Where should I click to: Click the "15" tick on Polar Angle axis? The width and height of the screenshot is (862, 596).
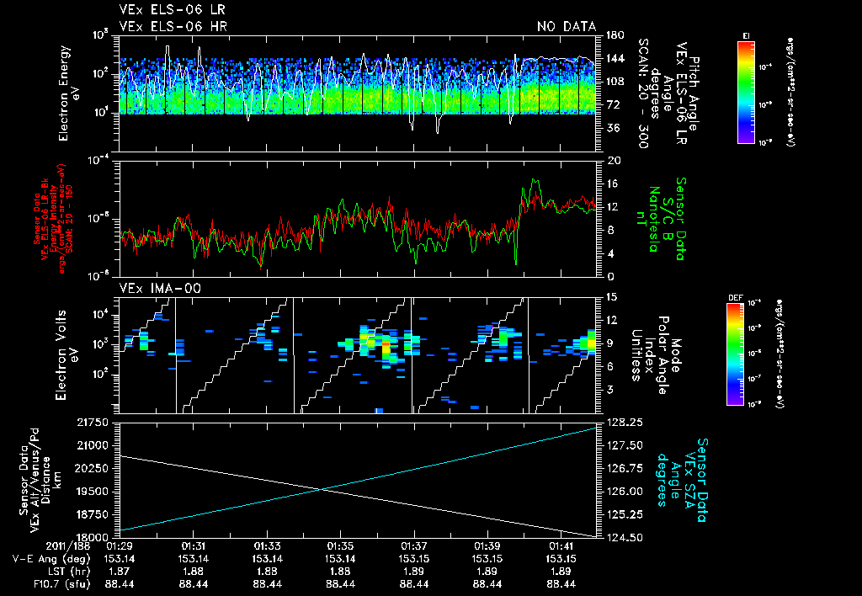click(x=612, y=297)
